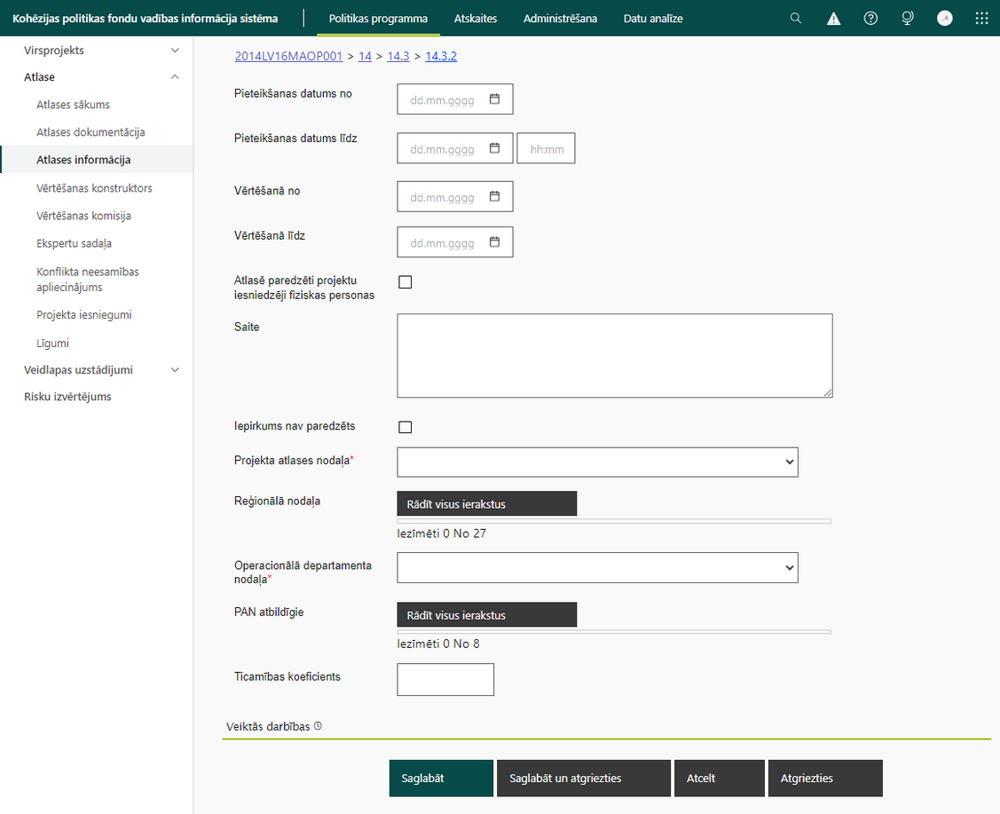Open the apps grid icon
Image resolution: width=1000 pixels, height=814 pixels.
[x=981, y=19]
